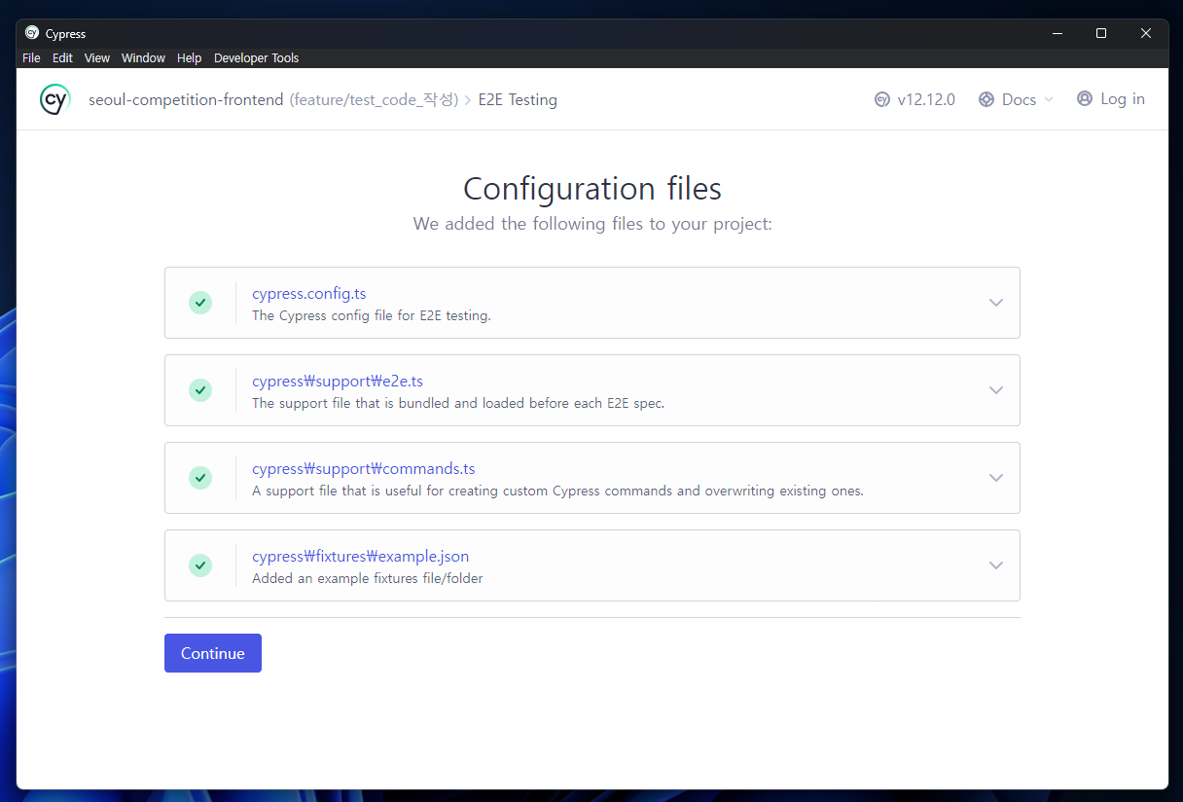Click the cypress\support\commands.ts file name
The width and height of the screenshot is (1183, 802).
point(364,468)
